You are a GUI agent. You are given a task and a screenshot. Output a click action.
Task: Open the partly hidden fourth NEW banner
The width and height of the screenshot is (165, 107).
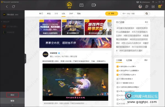[x=109, y=27]
